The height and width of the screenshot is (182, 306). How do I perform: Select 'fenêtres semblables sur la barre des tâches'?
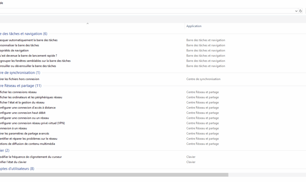(x=35, y=61)
